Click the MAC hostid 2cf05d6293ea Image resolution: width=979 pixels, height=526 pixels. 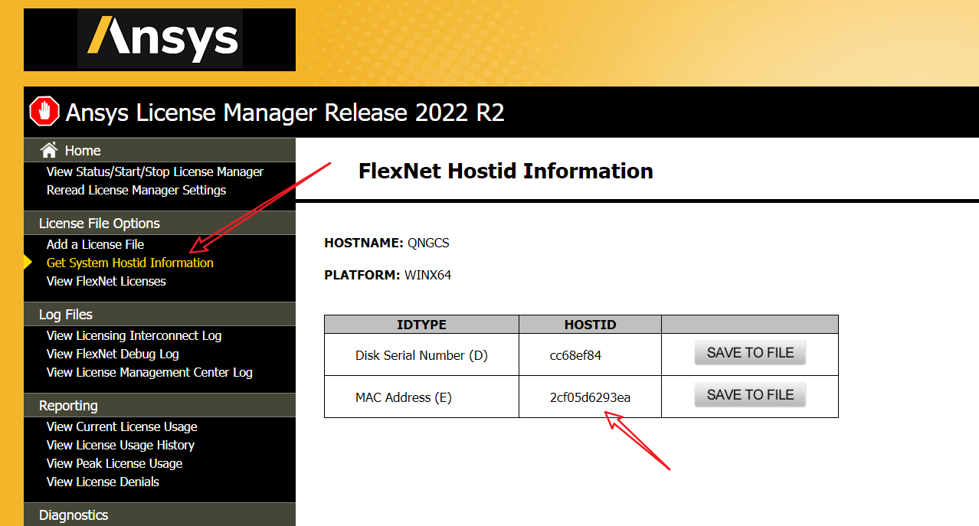(590, 397)
